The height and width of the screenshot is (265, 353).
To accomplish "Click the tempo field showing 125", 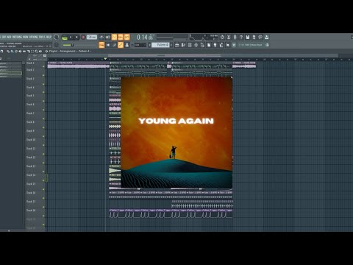I will click(92, 37).
